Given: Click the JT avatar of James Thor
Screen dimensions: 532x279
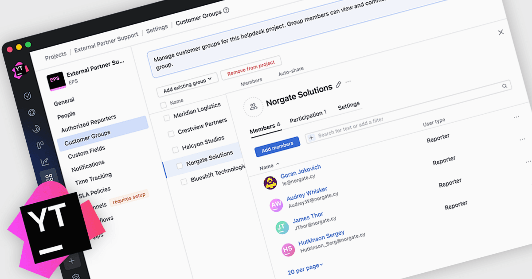Looking at the screenshot, I should point(282,228).
